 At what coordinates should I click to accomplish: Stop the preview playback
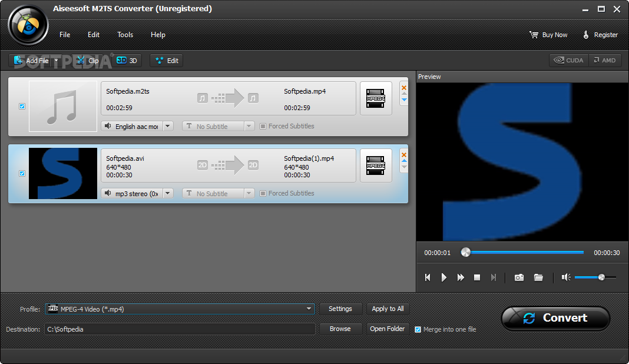(x=477, y=277)
